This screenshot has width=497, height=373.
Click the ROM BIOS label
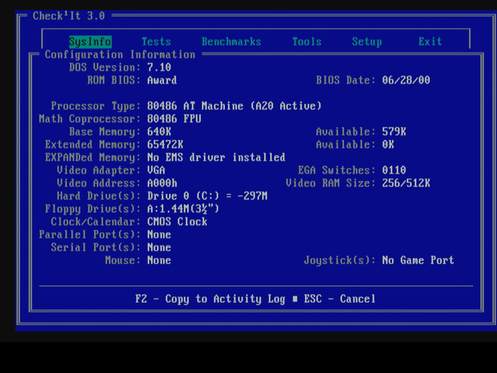[114, 80]
